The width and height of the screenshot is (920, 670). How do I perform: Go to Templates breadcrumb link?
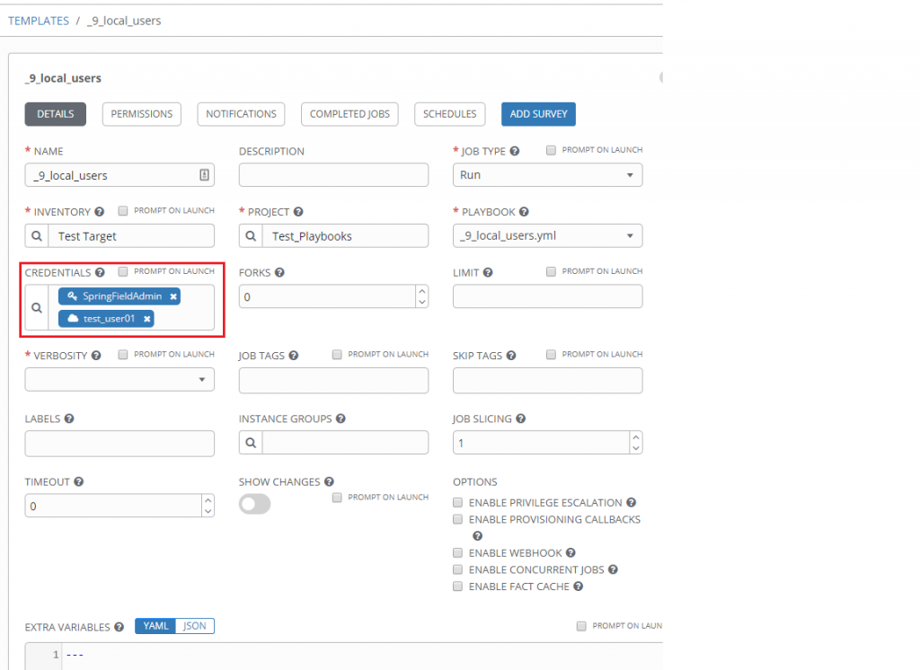click(x=38, y=21)
